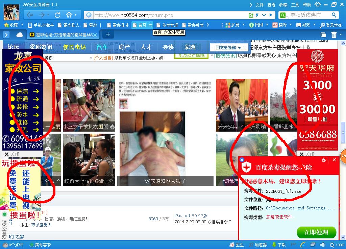This screenshot has width=346, height=249.
Task: Open the 翻译 translate dropdown
Action: tap(282, 25)
